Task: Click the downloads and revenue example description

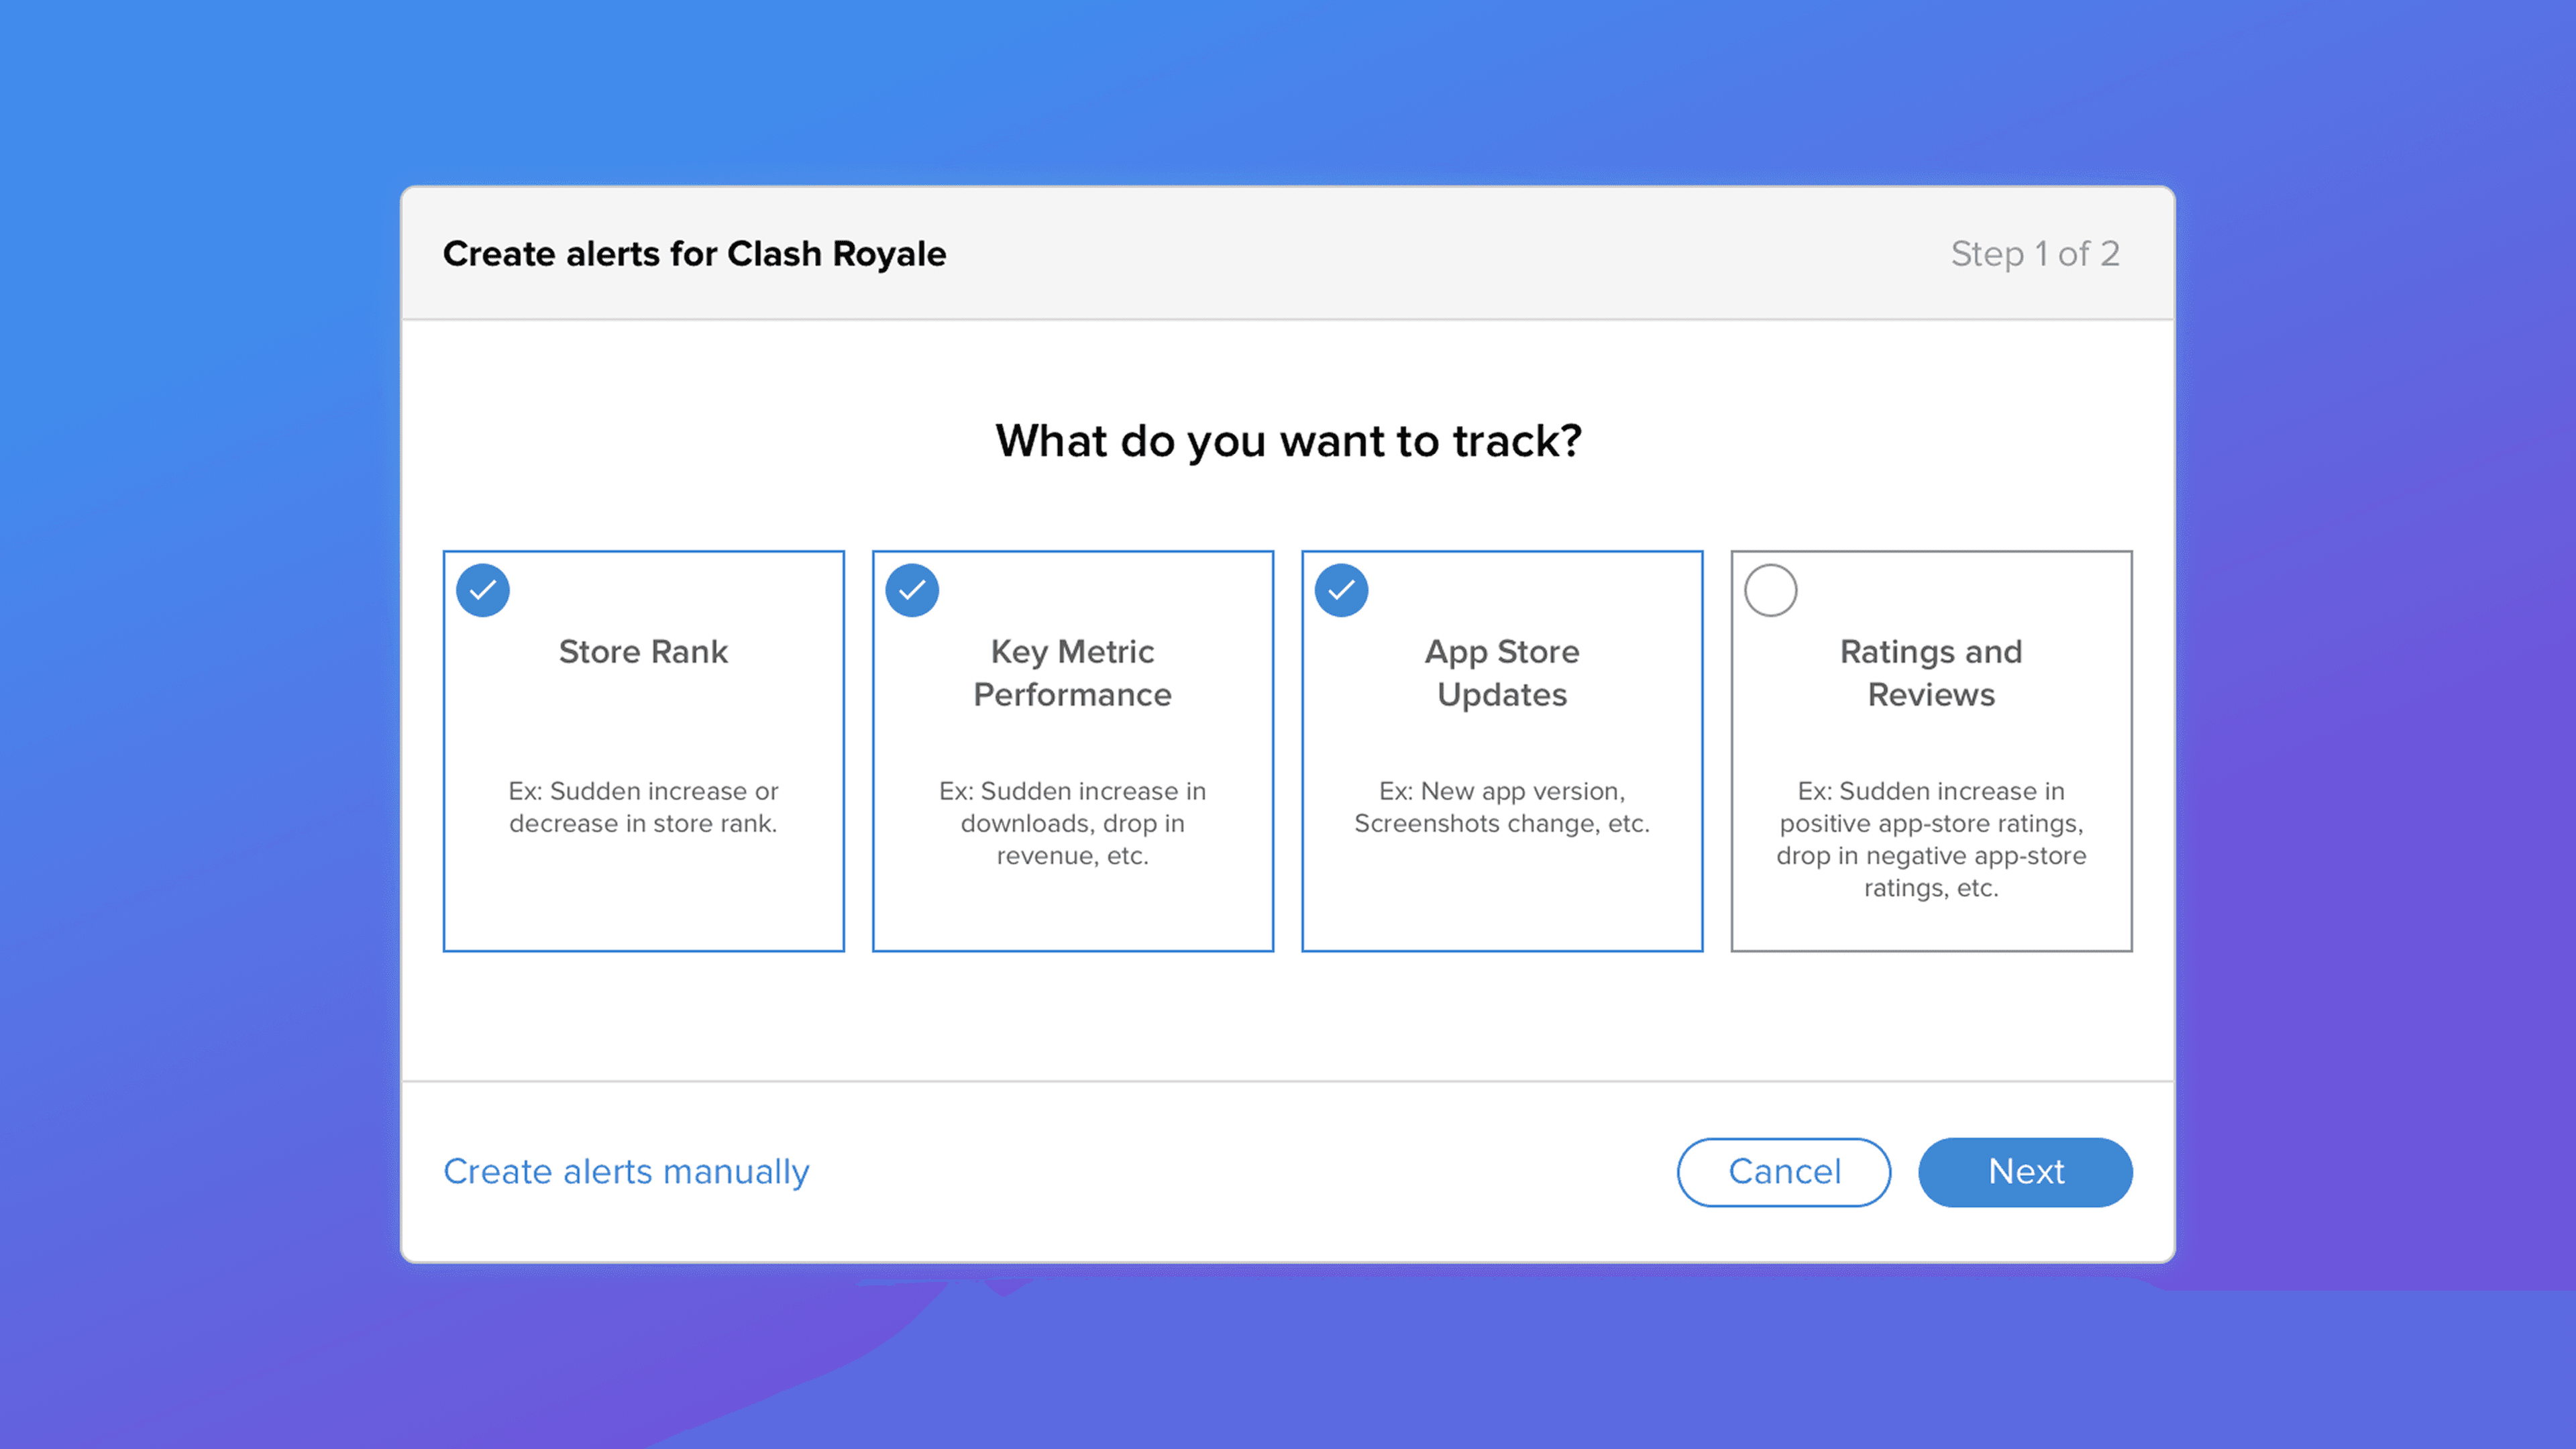Action: [x=1072, y=823]
